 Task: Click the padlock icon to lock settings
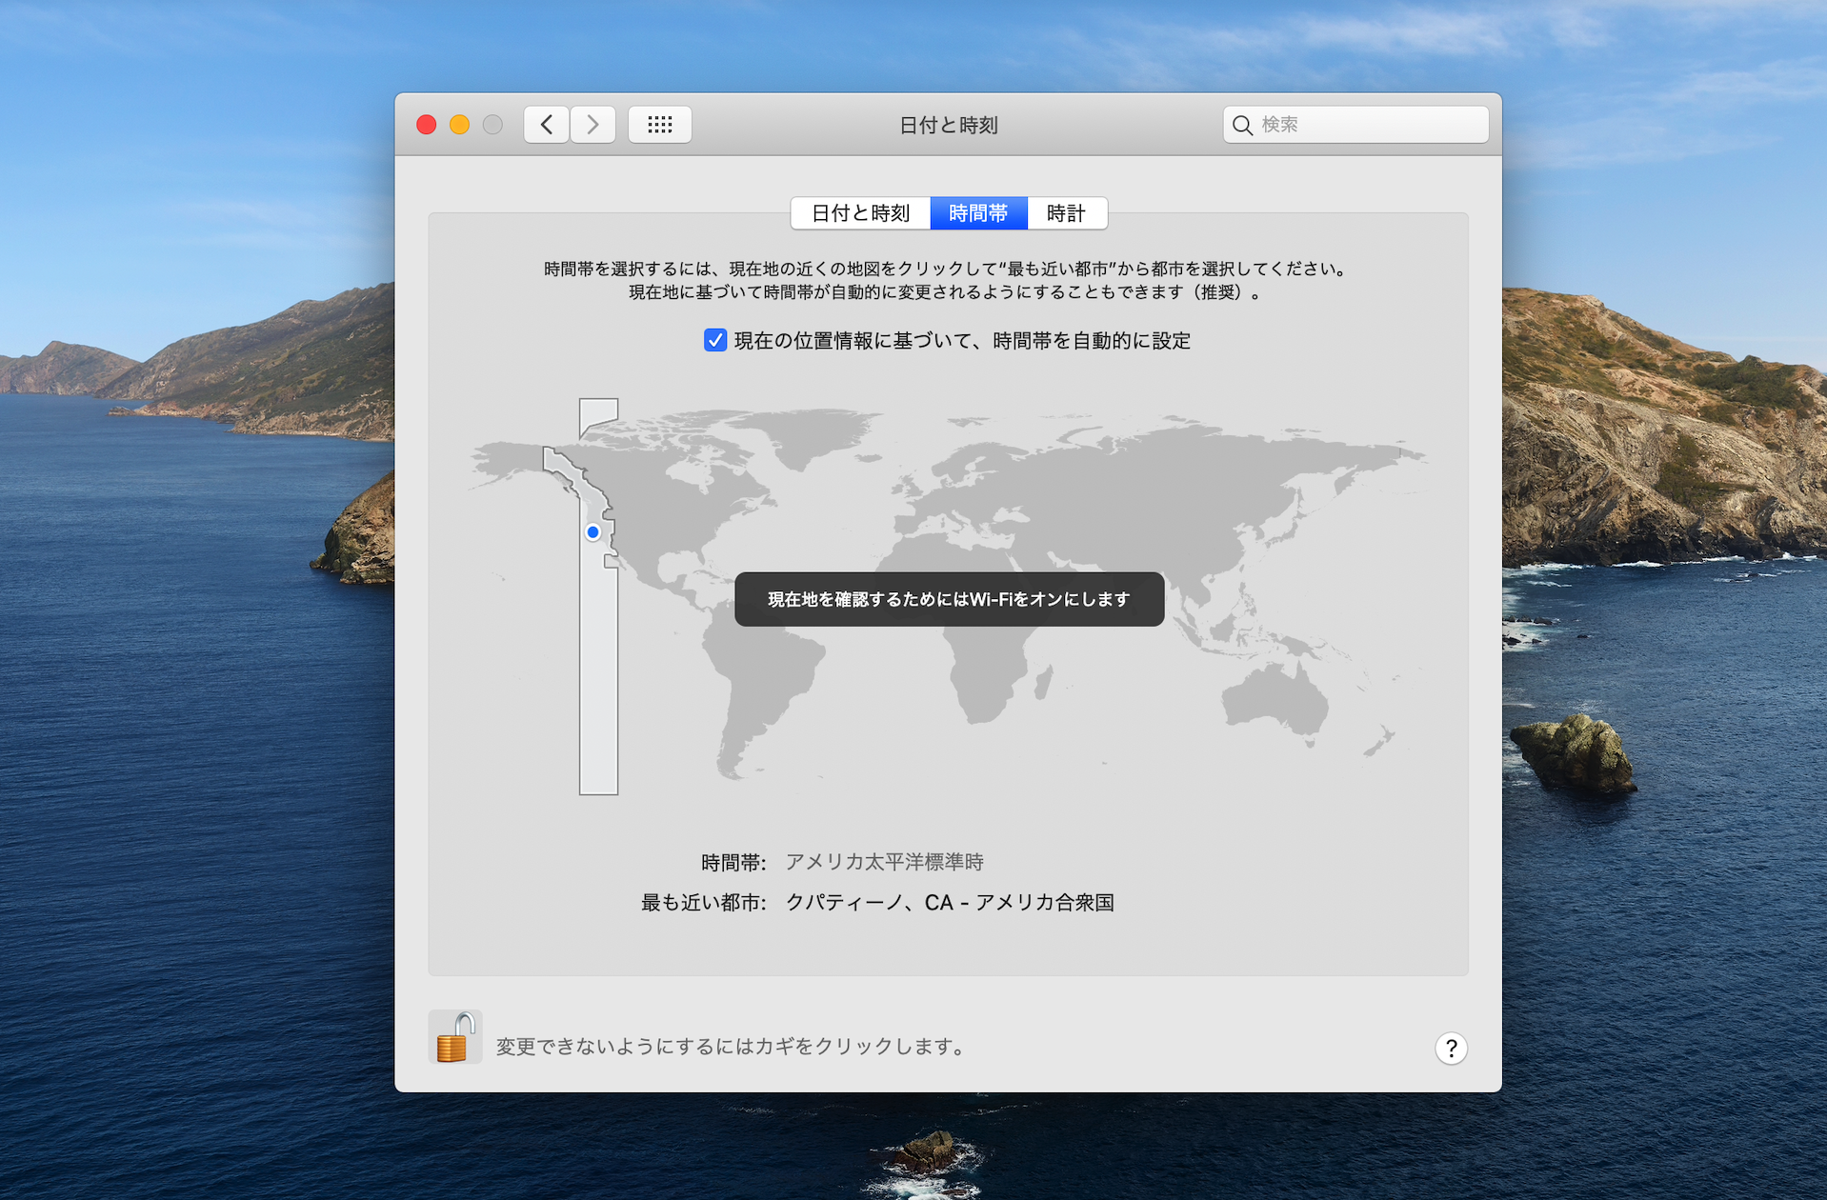click(x=454, y=1037)
